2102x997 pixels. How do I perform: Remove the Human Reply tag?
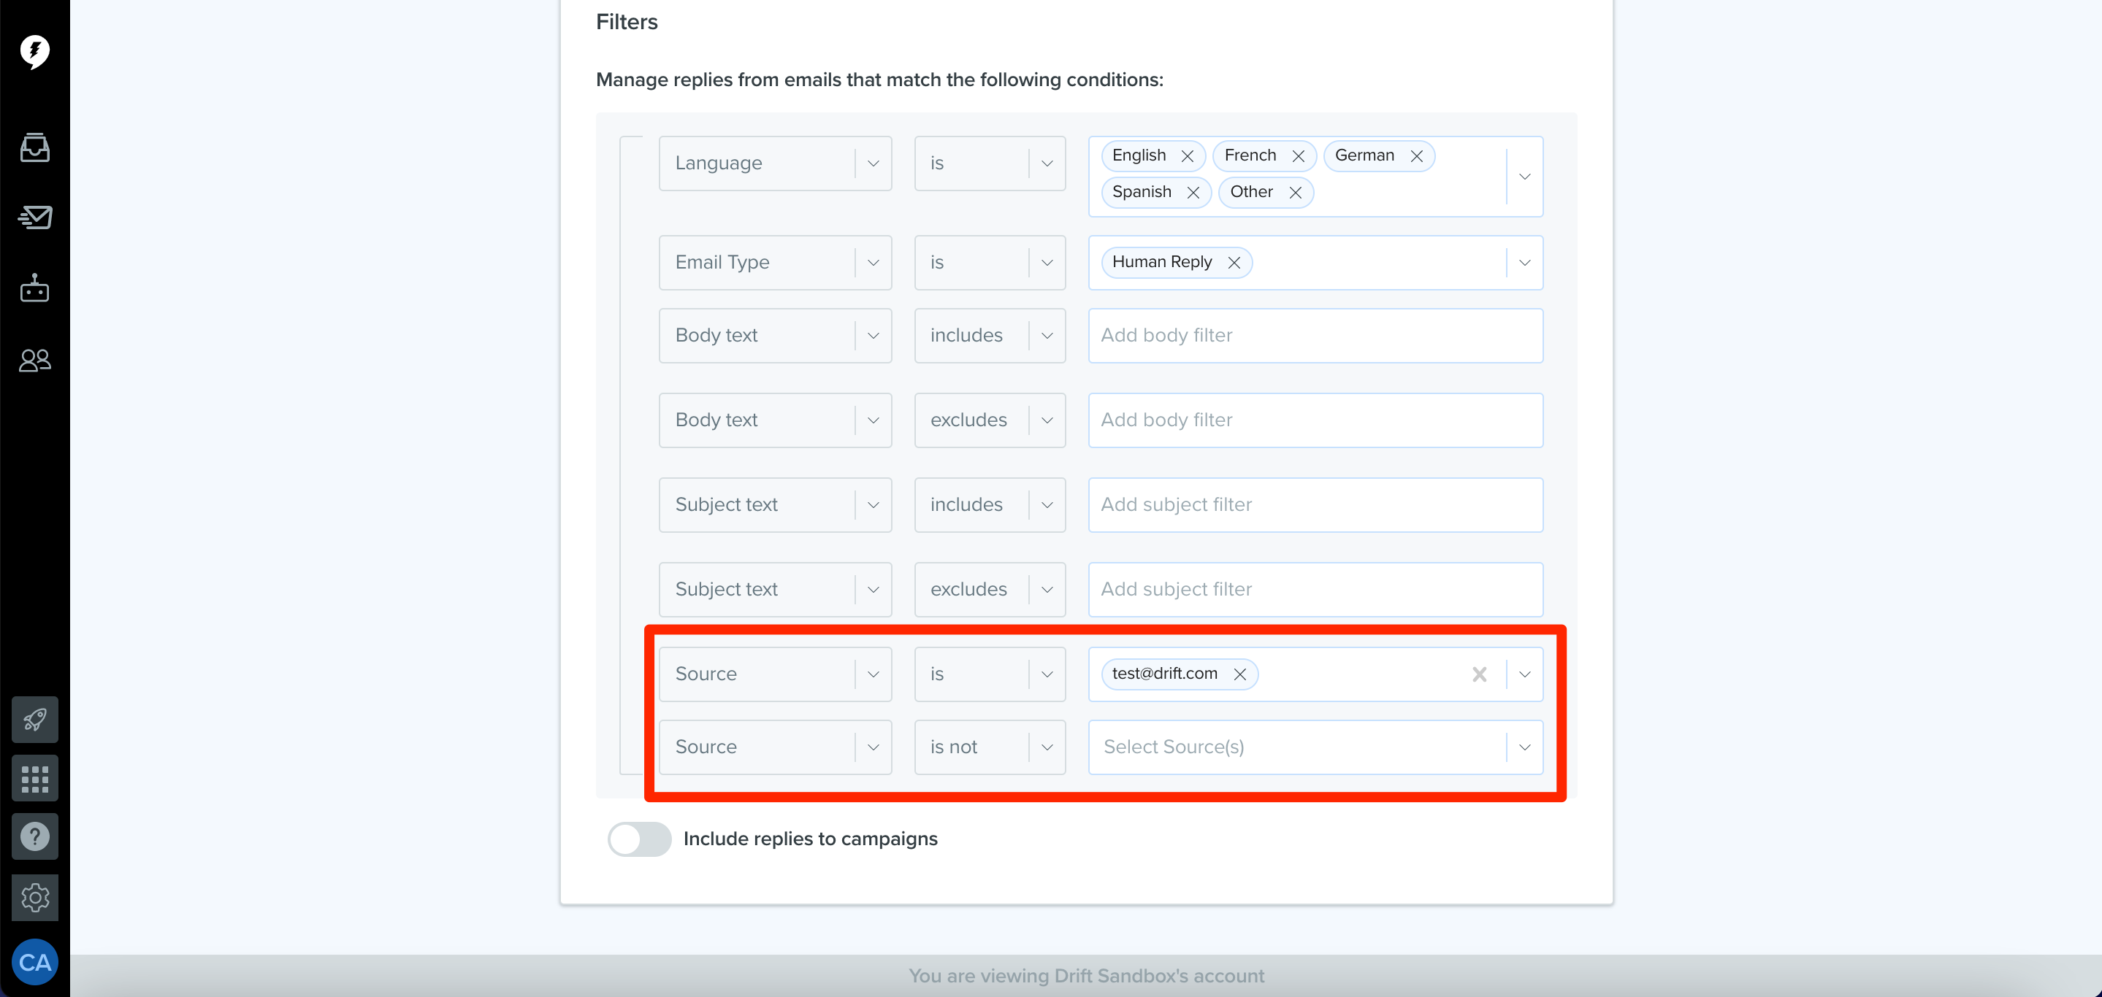pos(1234,263)
